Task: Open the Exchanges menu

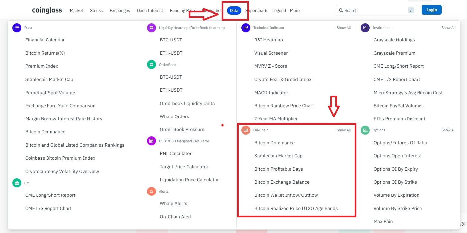Action: [x=120, y=10]
